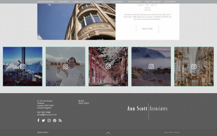The height and width of the screenshot is (136, 217).
Task: Open the Our Team footer link
Action: click(x=83, y=103)
